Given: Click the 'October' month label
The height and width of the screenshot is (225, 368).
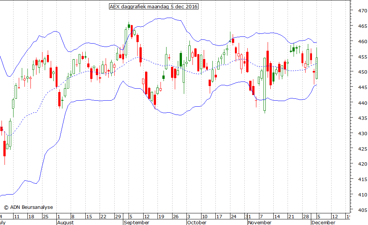Looking at the screenshot, I should [197, 222].
